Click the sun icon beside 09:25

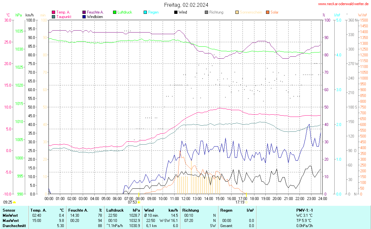14,202
